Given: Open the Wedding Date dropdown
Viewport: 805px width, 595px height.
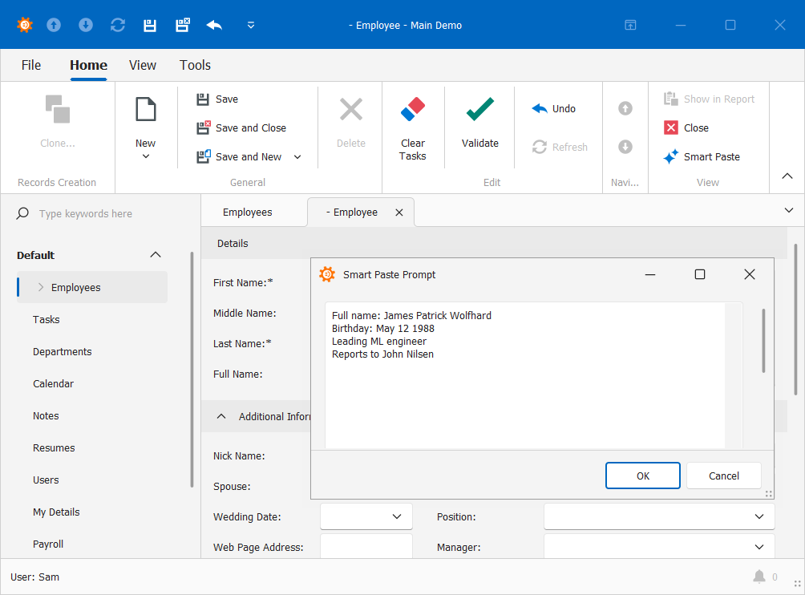Looking at the screenshot, I should click(397, 516).
